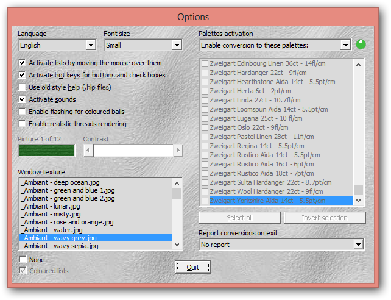Select _Ambiant - wavy sepia.jpg texture
391x300 pixels.
click(96, 246)
